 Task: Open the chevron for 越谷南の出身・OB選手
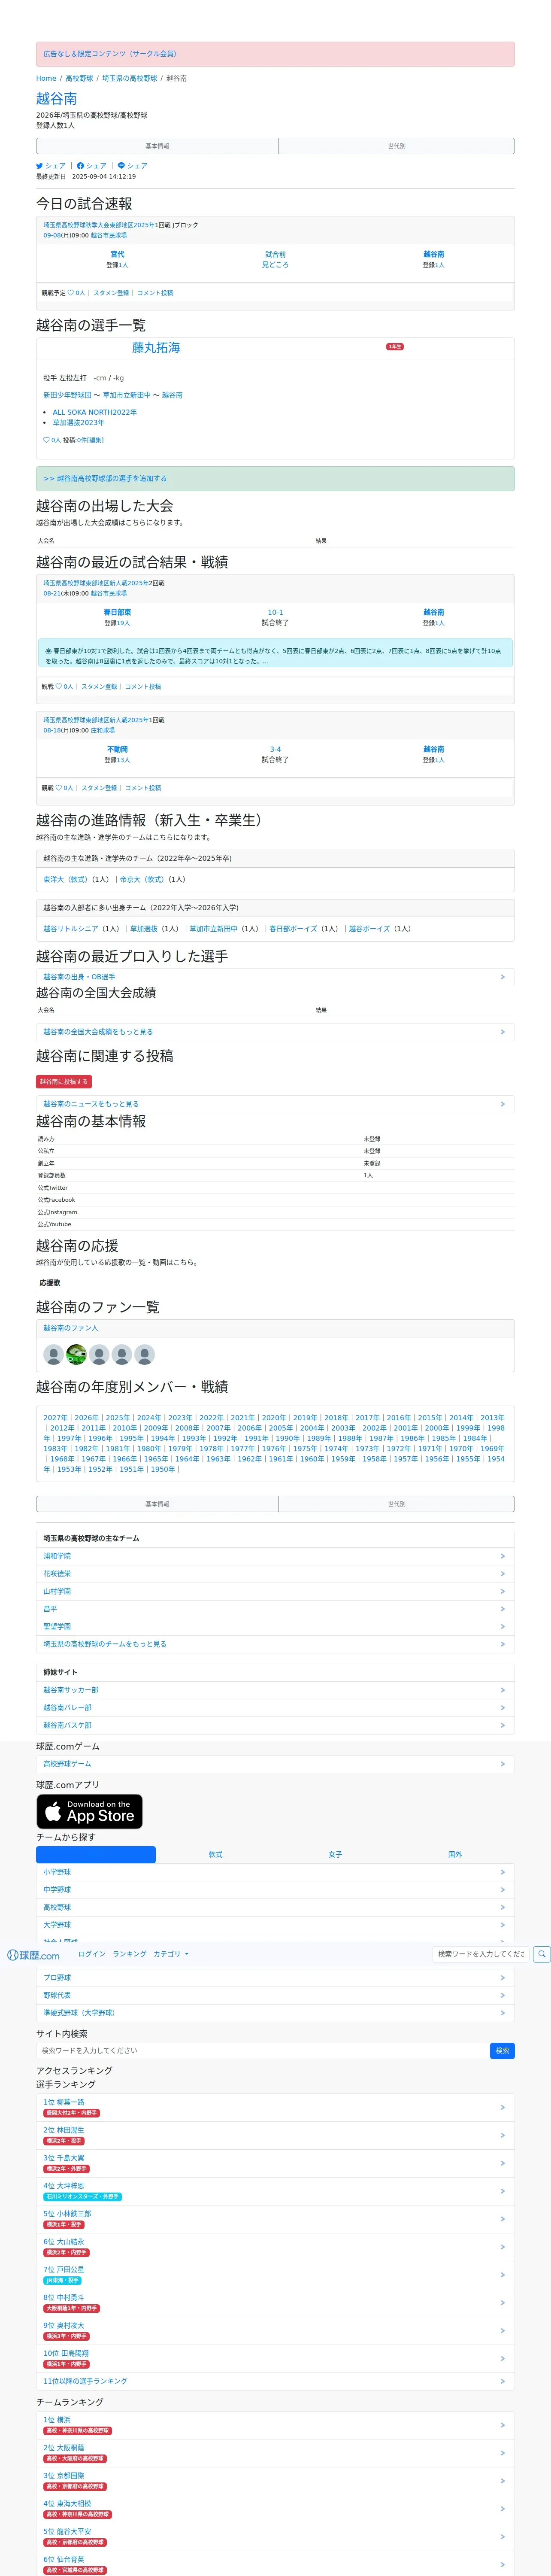502,977
